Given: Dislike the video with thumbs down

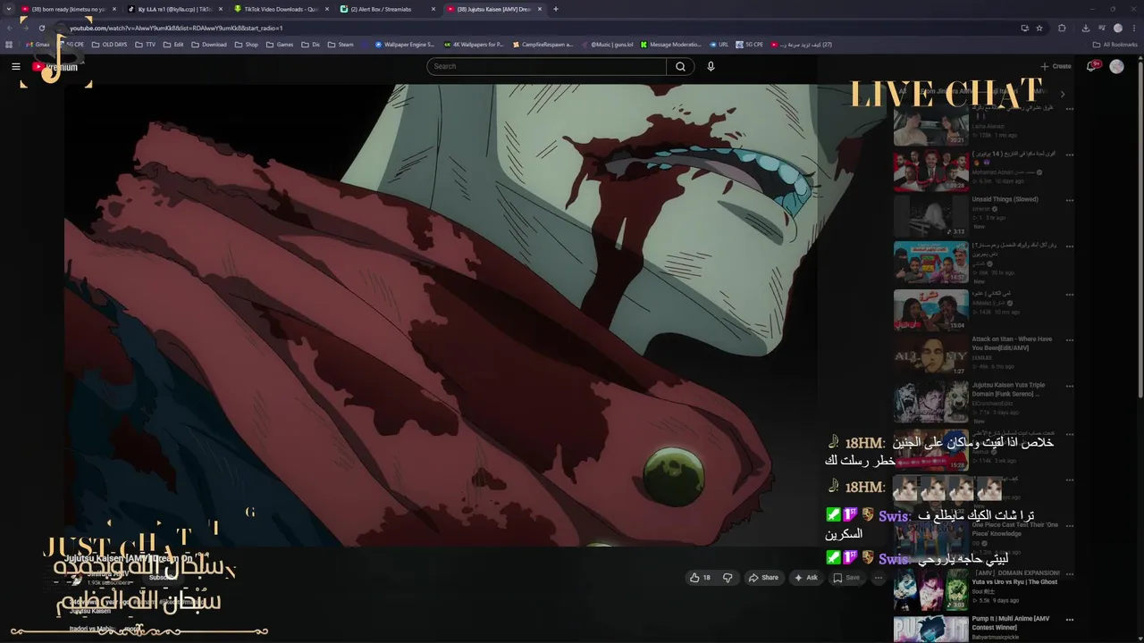Looking at the screenshot, I should (x=728, y=578).
